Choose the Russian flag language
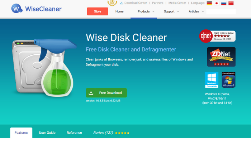The width and height of the screenshot is (251, 143). pos(224,3)
